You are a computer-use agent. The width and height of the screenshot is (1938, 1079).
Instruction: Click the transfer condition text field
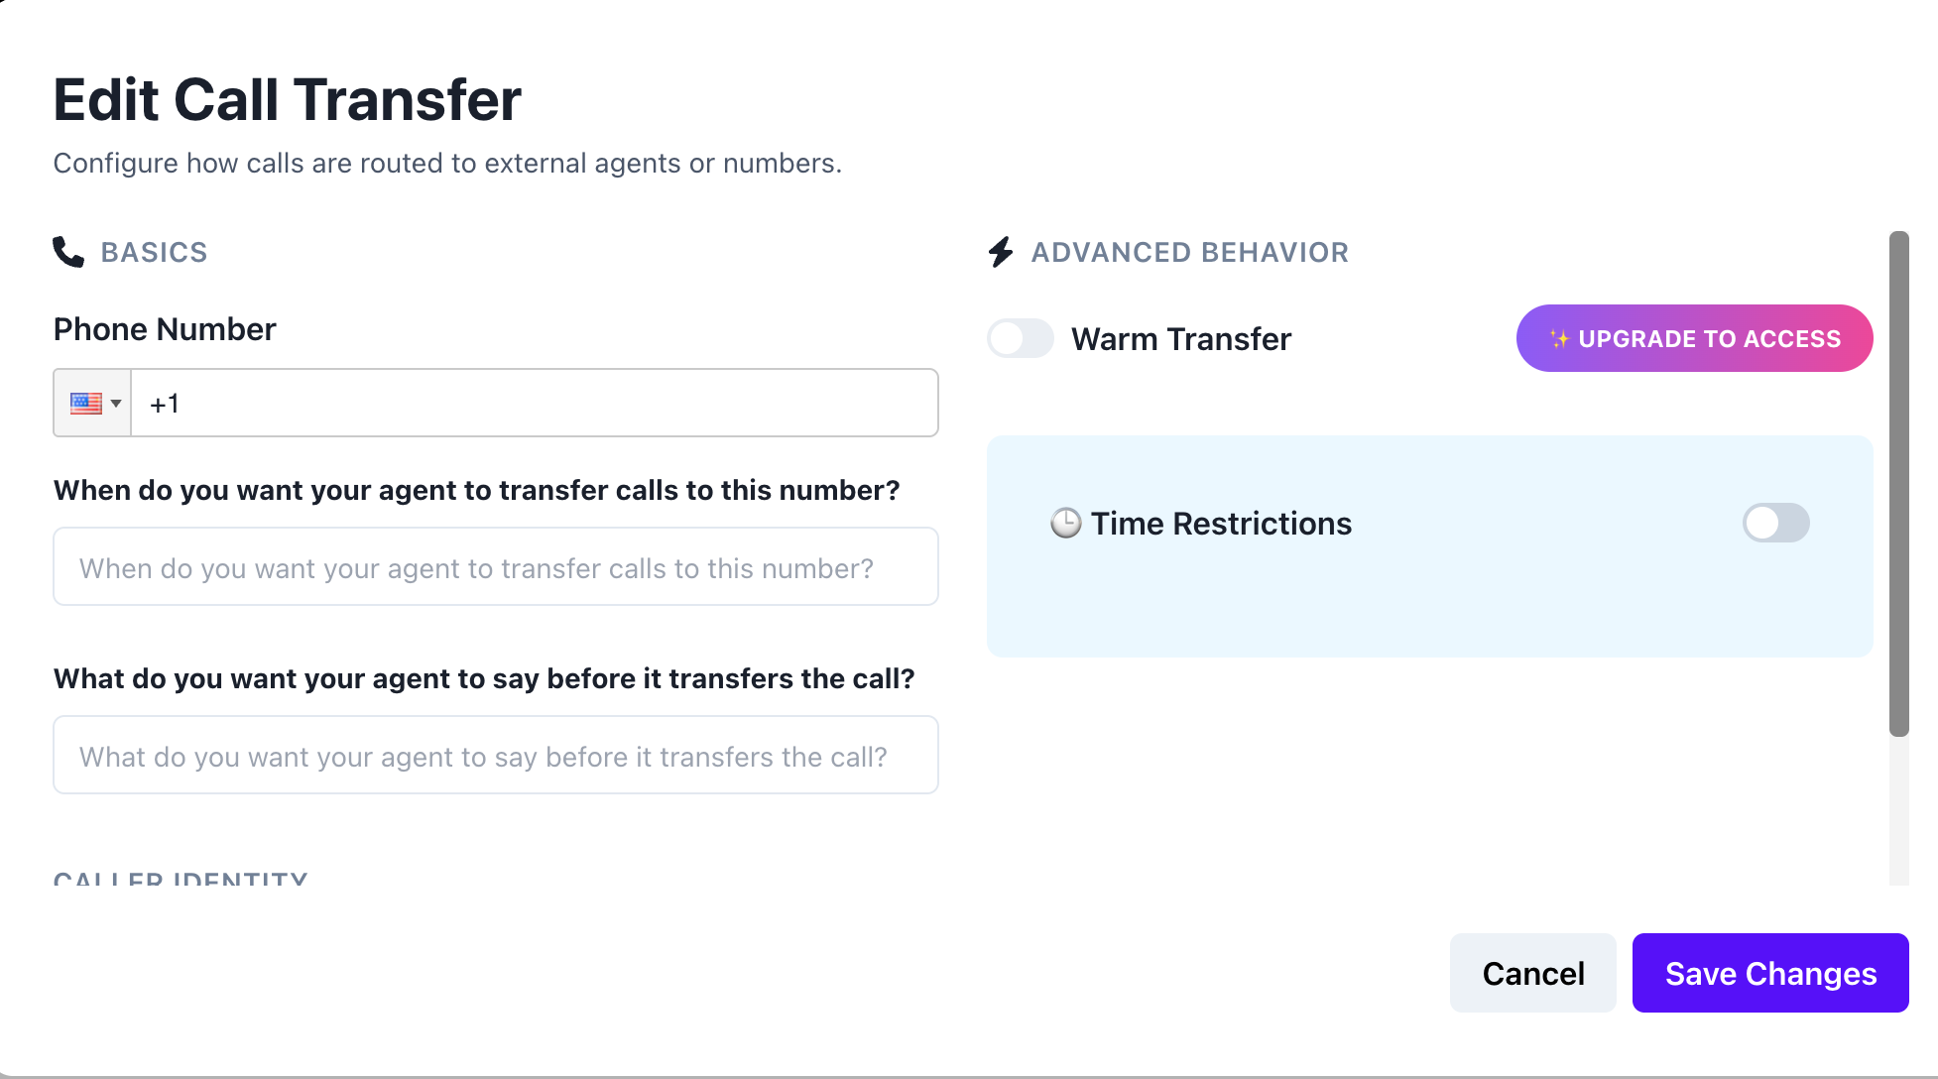pos(495,566)
